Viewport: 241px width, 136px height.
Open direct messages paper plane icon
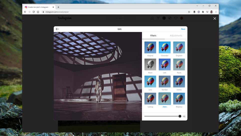click(x=158, y=18)
